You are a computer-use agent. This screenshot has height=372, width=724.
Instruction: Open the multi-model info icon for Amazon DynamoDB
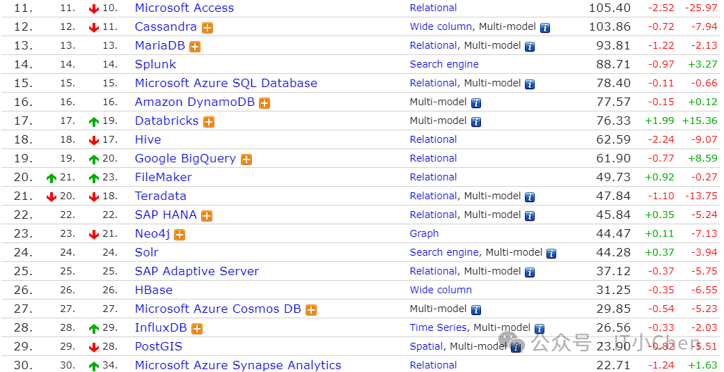point(476,103)
